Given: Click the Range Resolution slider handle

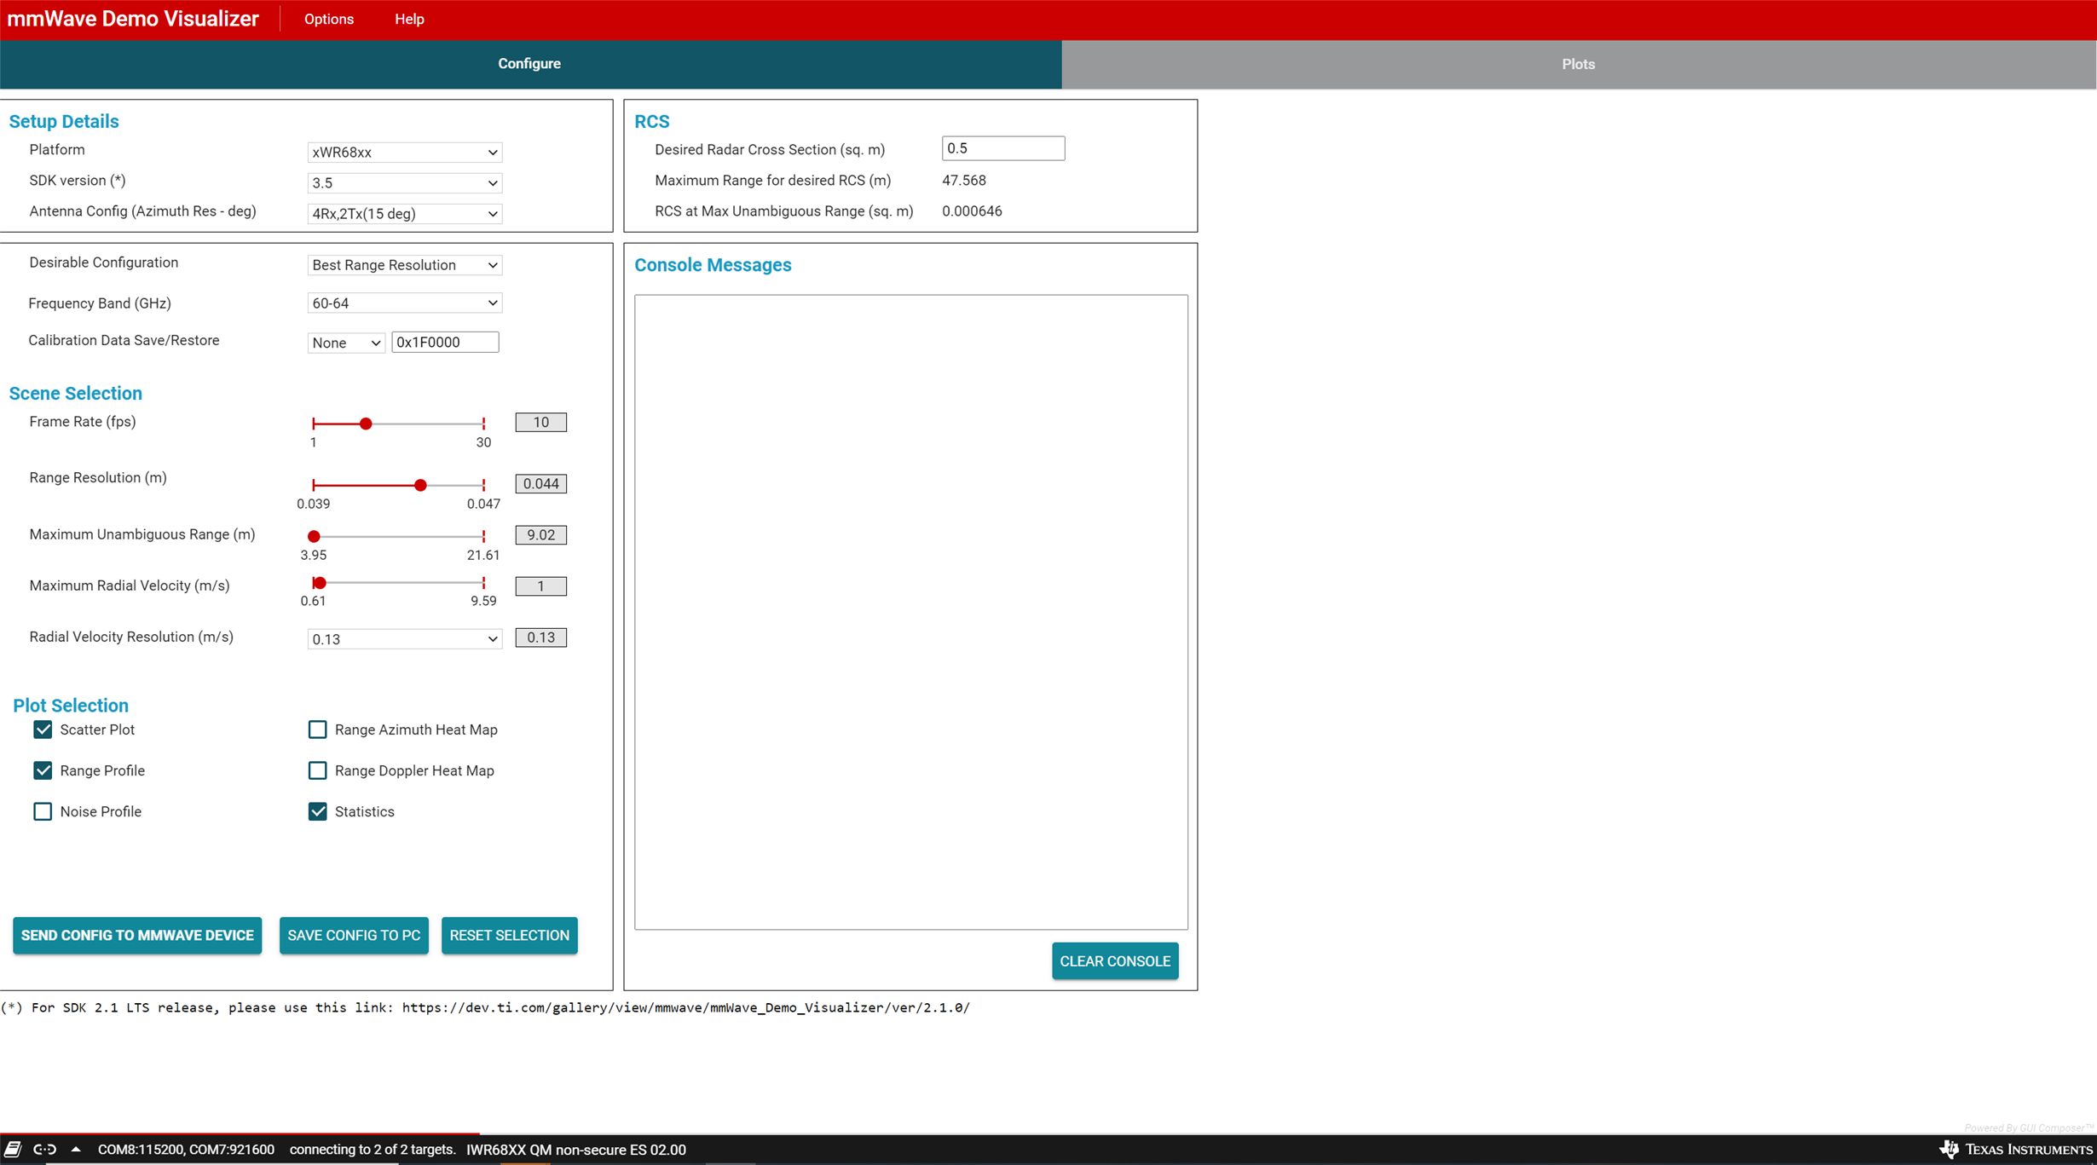Looking at the screenshot, I should 420,485.
